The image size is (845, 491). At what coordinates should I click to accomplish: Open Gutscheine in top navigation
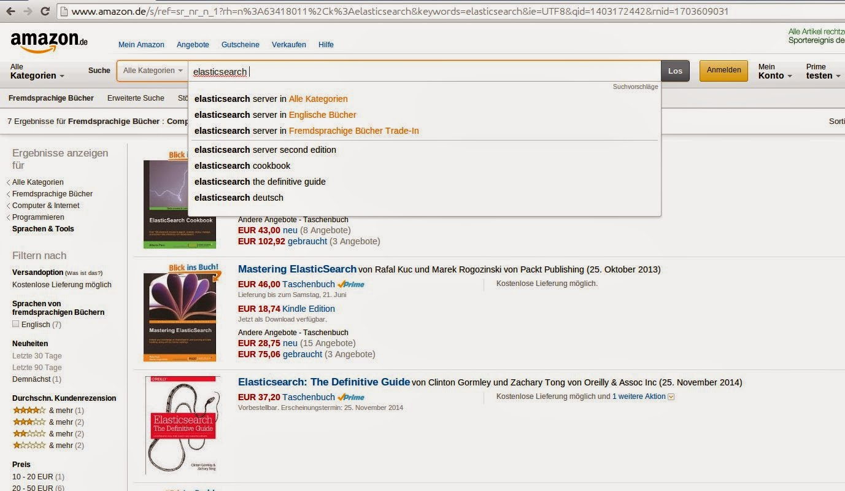[241, 45]
